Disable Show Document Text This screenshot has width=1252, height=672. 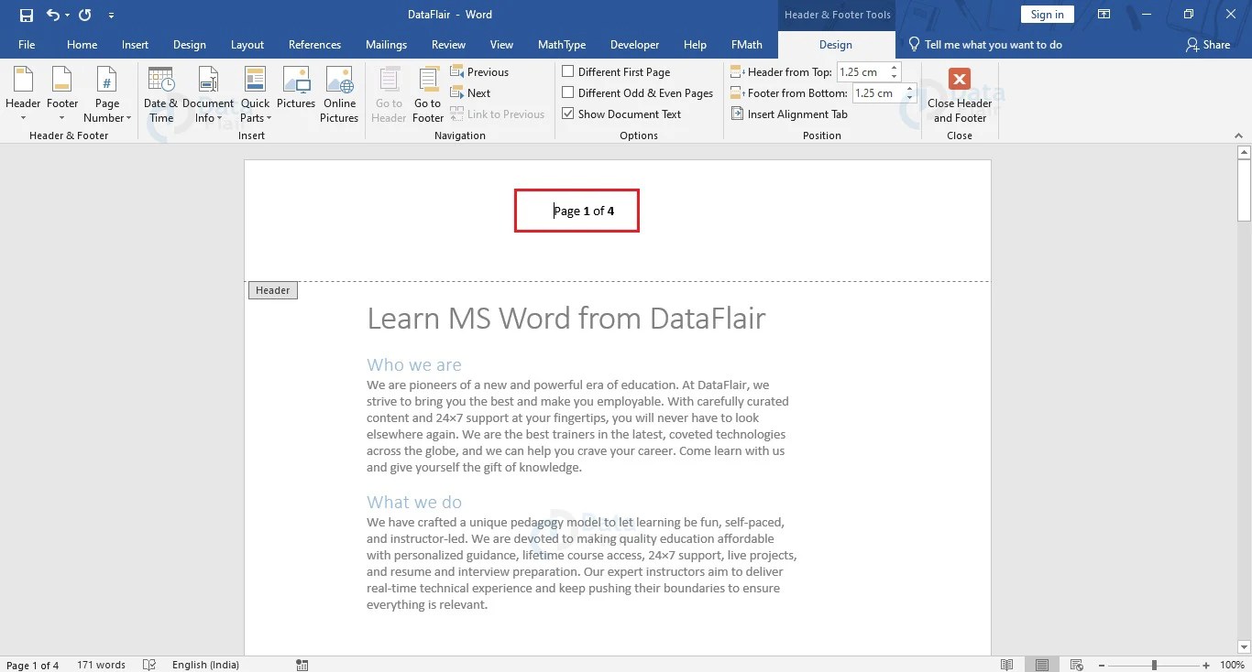(x=567, y=114)
